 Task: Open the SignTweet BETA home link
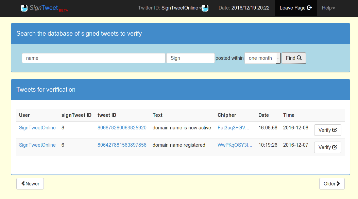pos(44,8)
